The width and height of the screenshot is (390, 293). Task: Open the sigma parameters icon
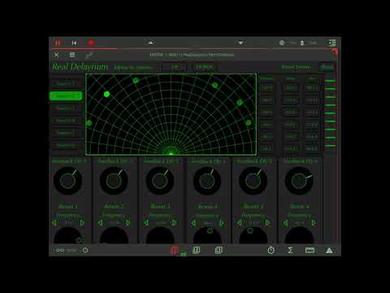coord(290,250)
